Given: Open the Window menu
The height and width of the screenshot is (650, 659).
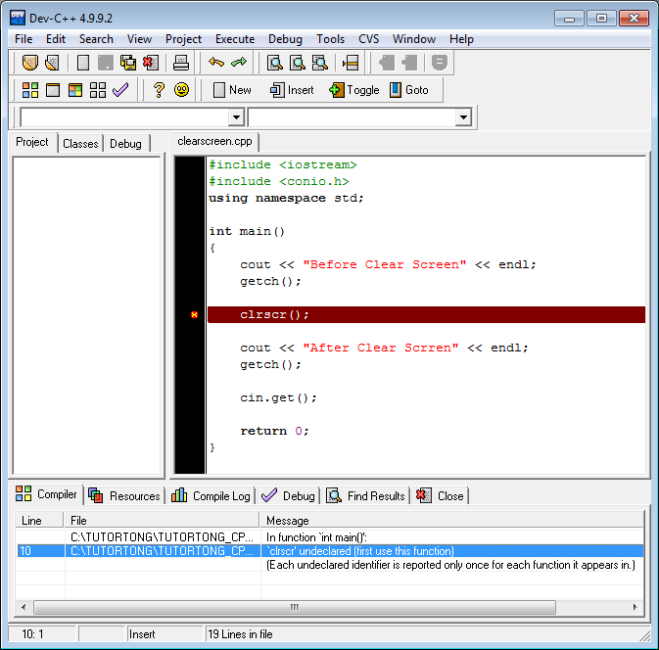Looking at the screenshot, I should (414, 39).
